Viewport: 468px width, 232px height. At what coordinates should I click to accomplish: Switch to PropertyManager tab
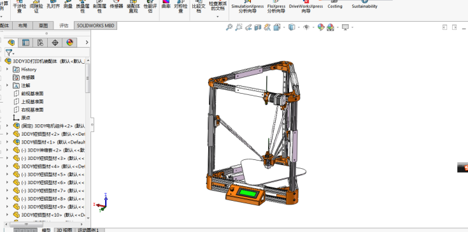click(26, 43)
